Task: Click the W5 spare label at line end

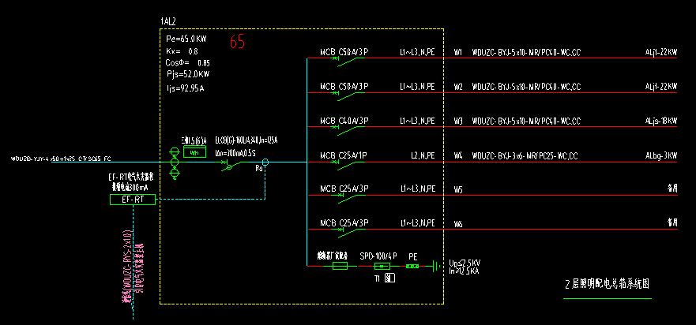Action: [x=672, y=189]
